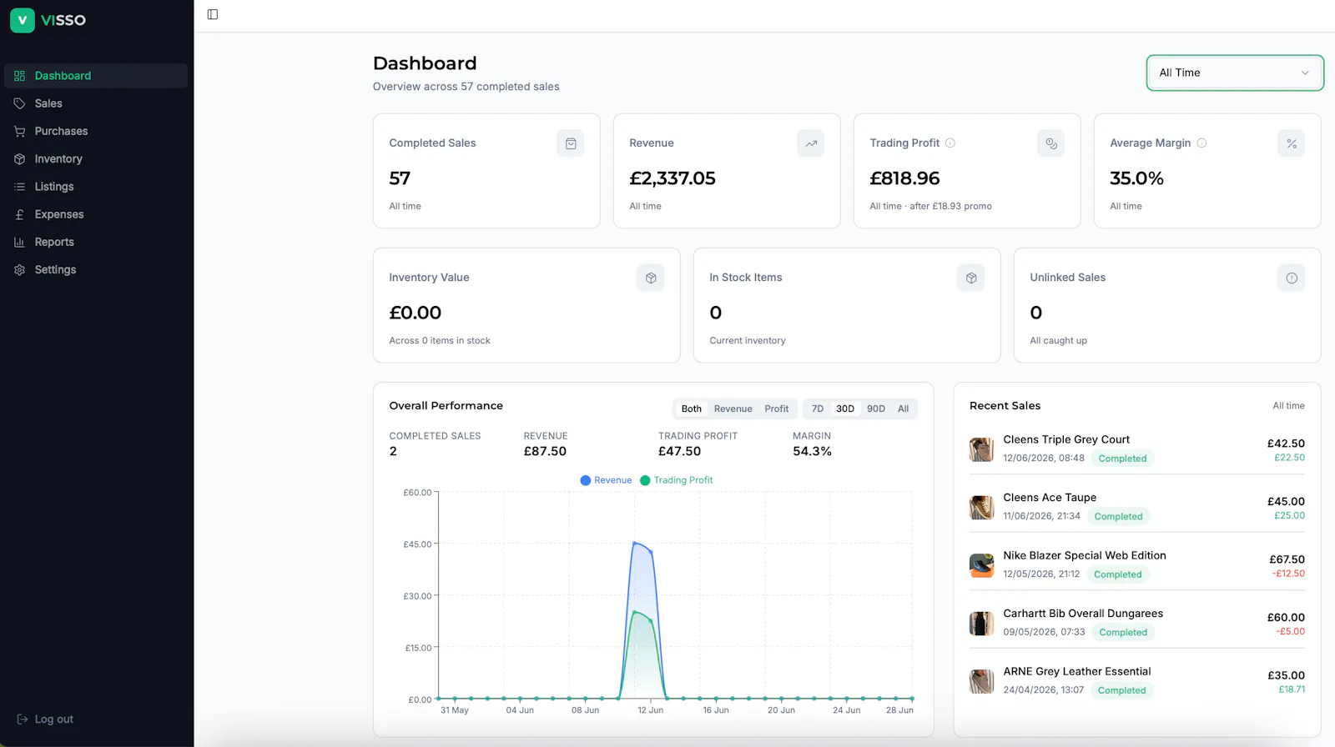Screen dimensions: 1335x747
Task: Click the Completed Sales card bag icon
Action: tap(571, 143)
